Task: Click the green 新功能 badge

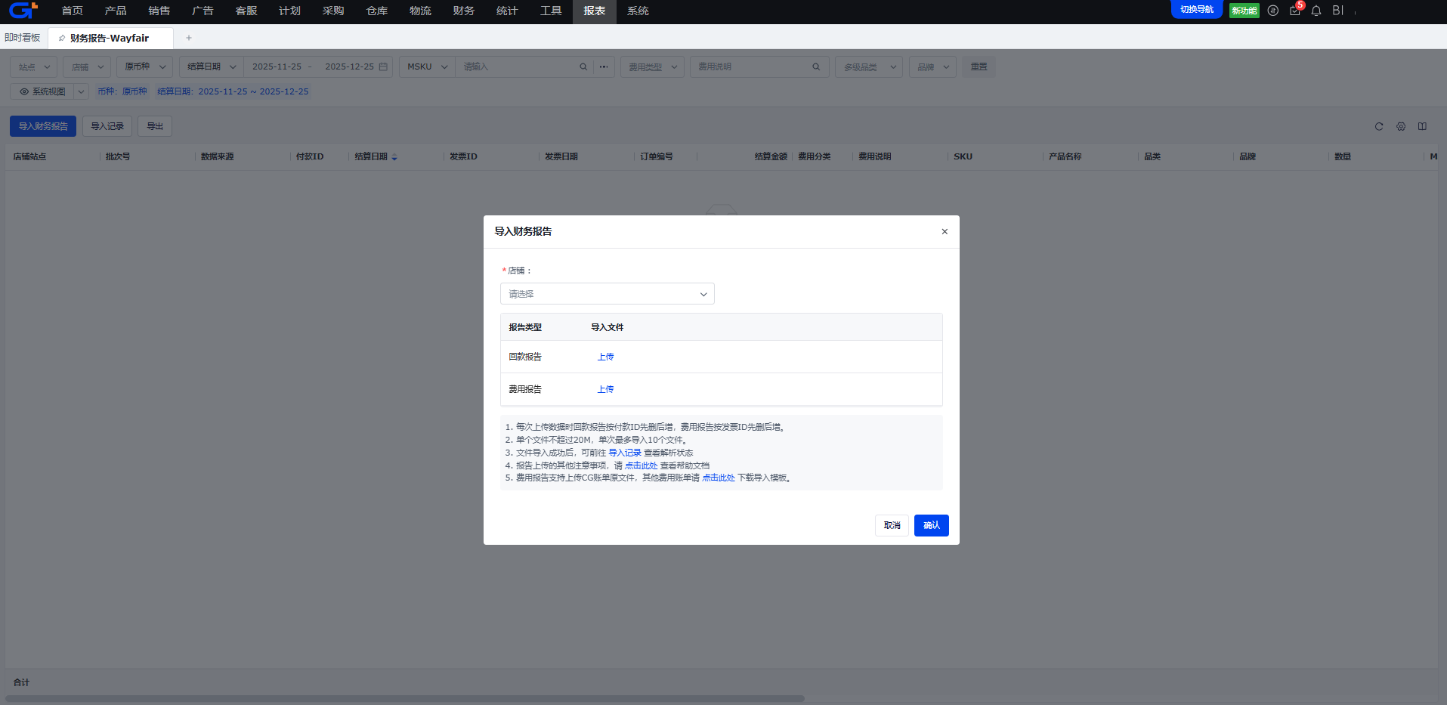Action: pyautogui.click(x=1244, y=11)
